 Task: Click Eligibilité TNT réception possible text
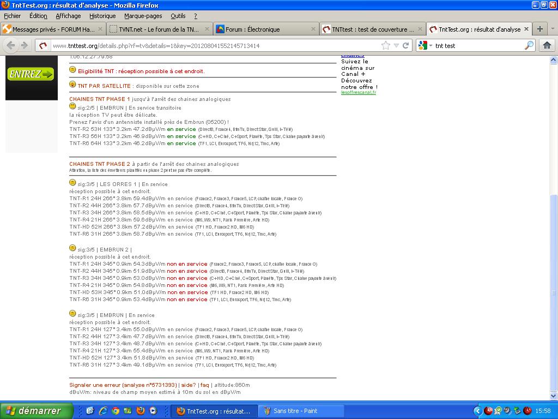click(141, 71)
